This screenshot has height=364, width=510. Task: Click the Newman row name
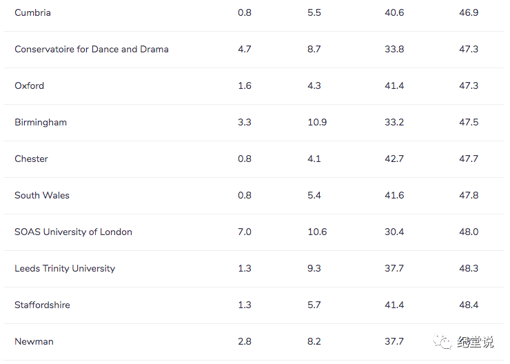point(34,341)
